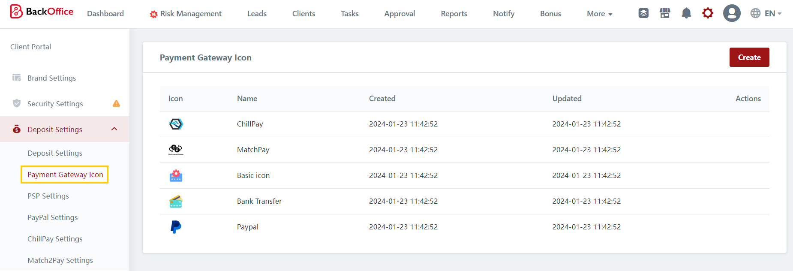Open the notifications bell

686,13
